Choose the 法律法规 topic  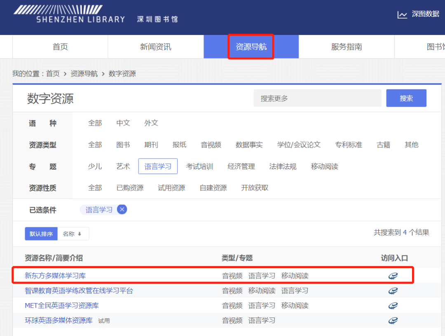(283, 166)
